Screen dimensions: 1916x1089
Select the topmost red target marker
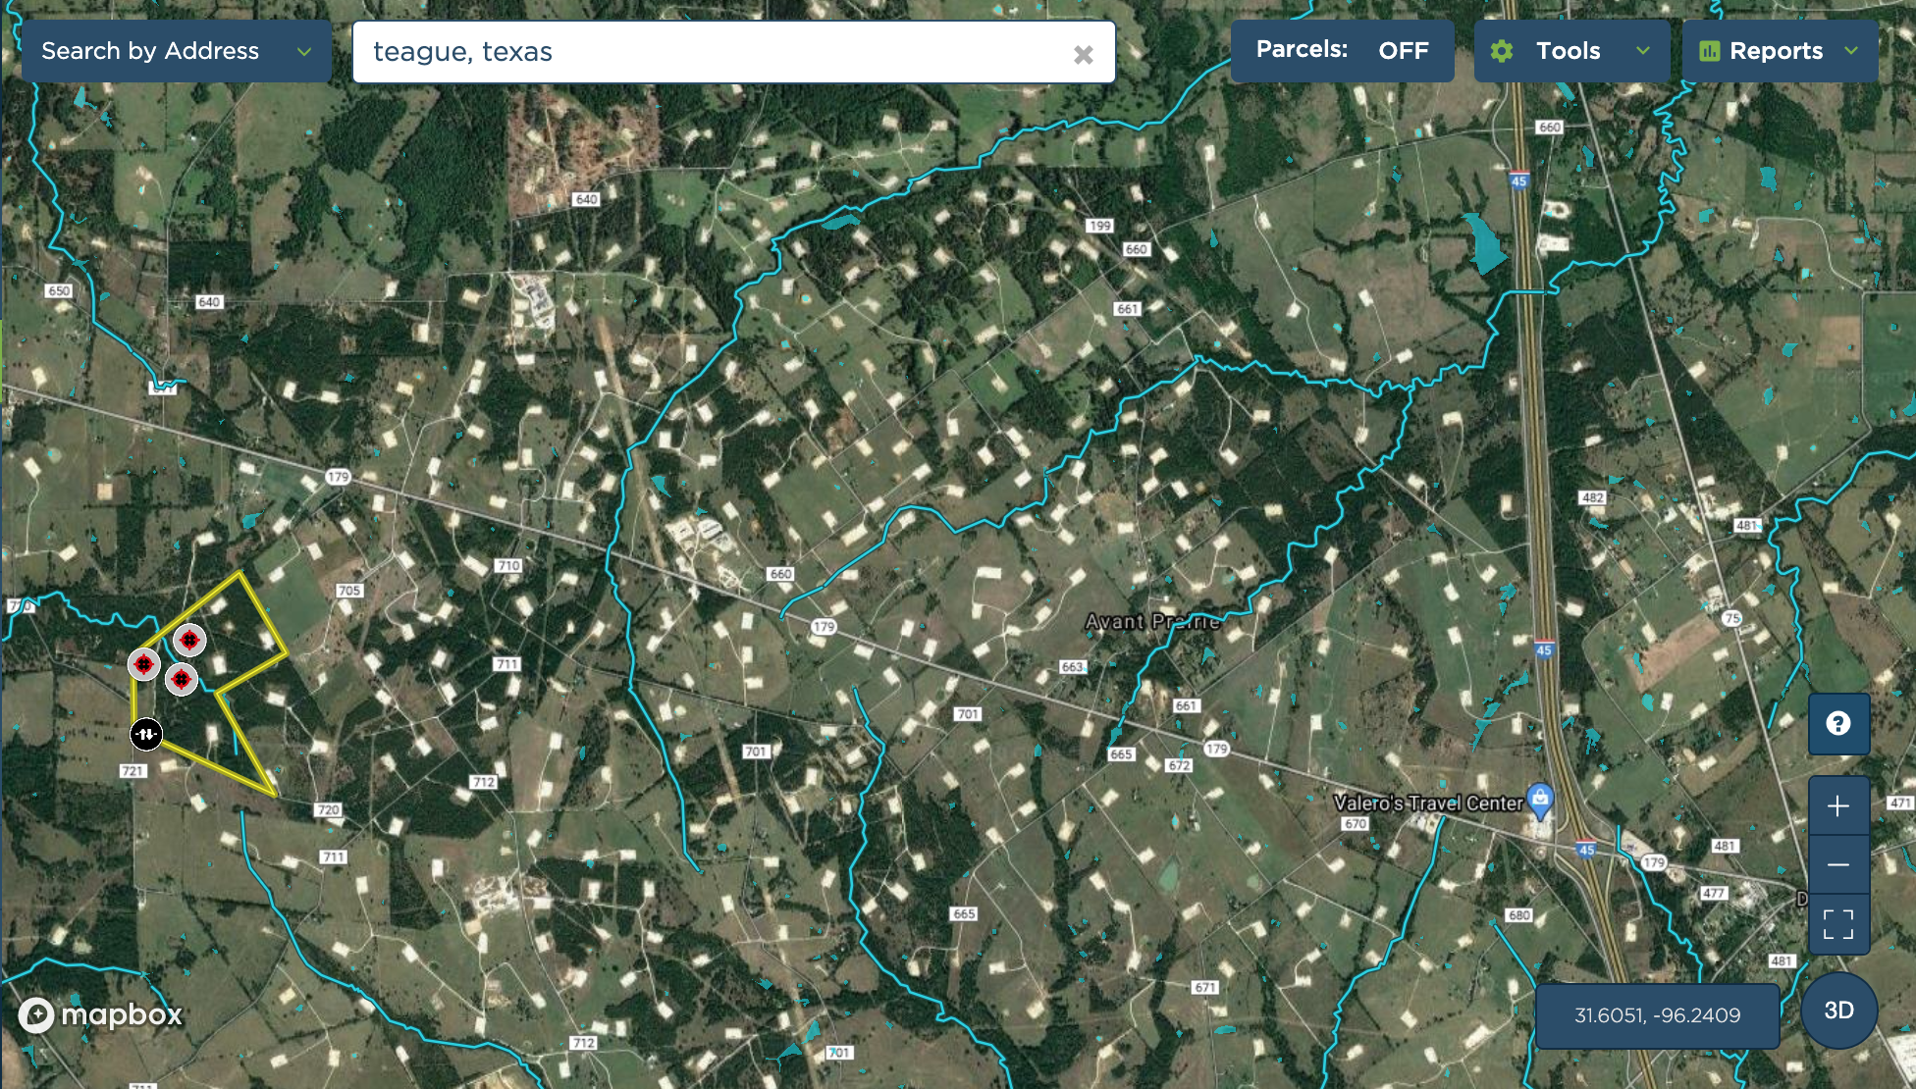coord(189,640)
